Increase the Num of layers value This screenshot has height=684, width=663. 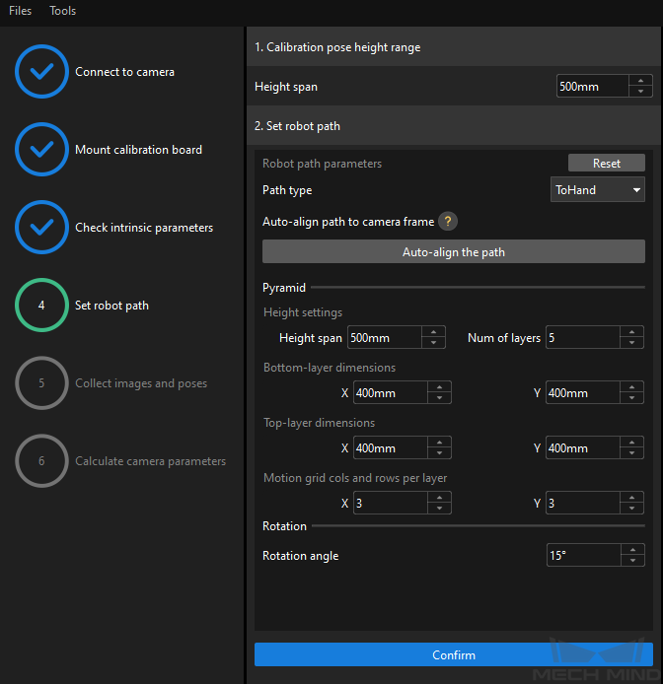(x=632, y=332)
